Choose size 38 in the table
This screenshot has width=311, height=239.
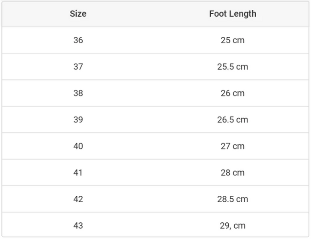pyautogui.click(x=78, y=93)
